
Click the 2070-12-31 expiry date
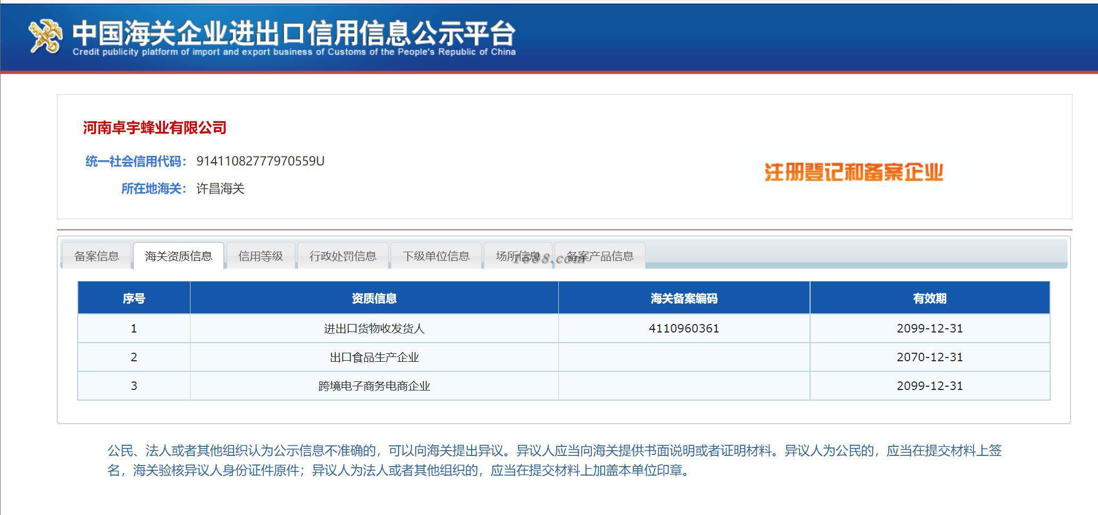point(930,357)
